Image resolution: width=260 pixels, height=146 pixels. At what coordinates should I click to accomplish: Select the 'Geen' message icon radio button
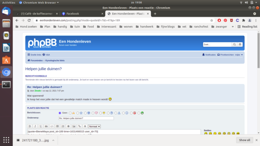pyautogui.click(x=60, y=113)
